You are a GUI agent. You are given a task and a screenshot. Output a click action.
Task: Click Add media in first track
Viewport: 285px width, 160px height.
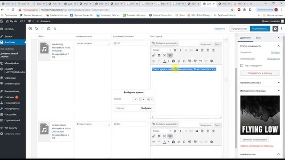point(164,43)
